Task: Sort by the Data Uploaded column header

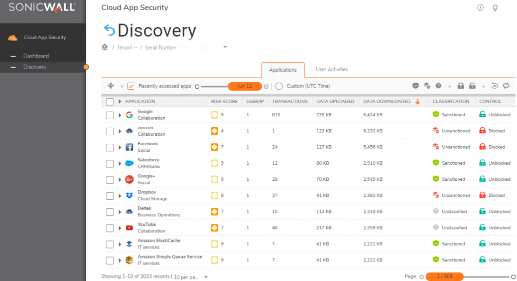Action: pos(335,101)
